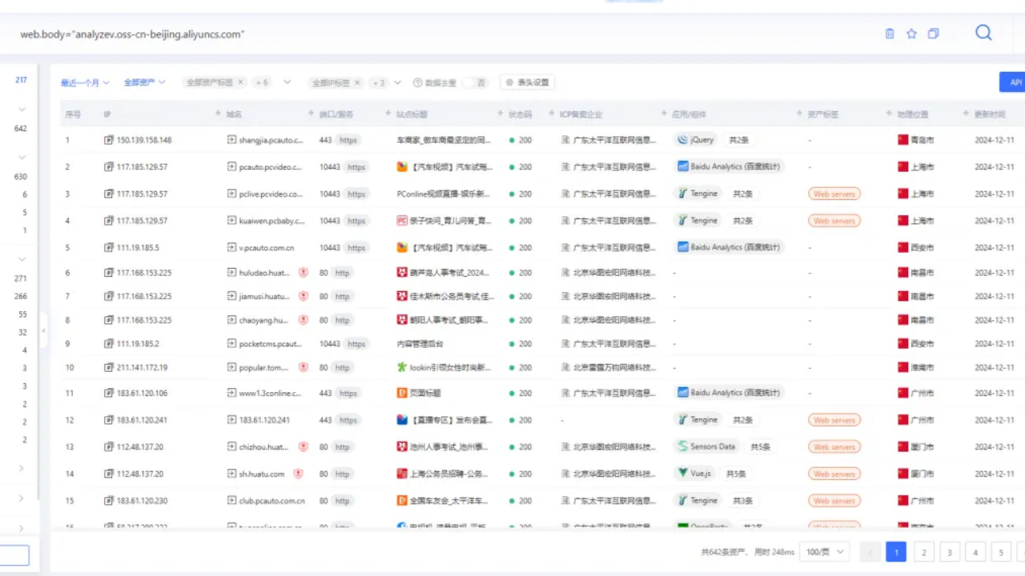Click domain www1.3conline.c...

tap(270, 394)
